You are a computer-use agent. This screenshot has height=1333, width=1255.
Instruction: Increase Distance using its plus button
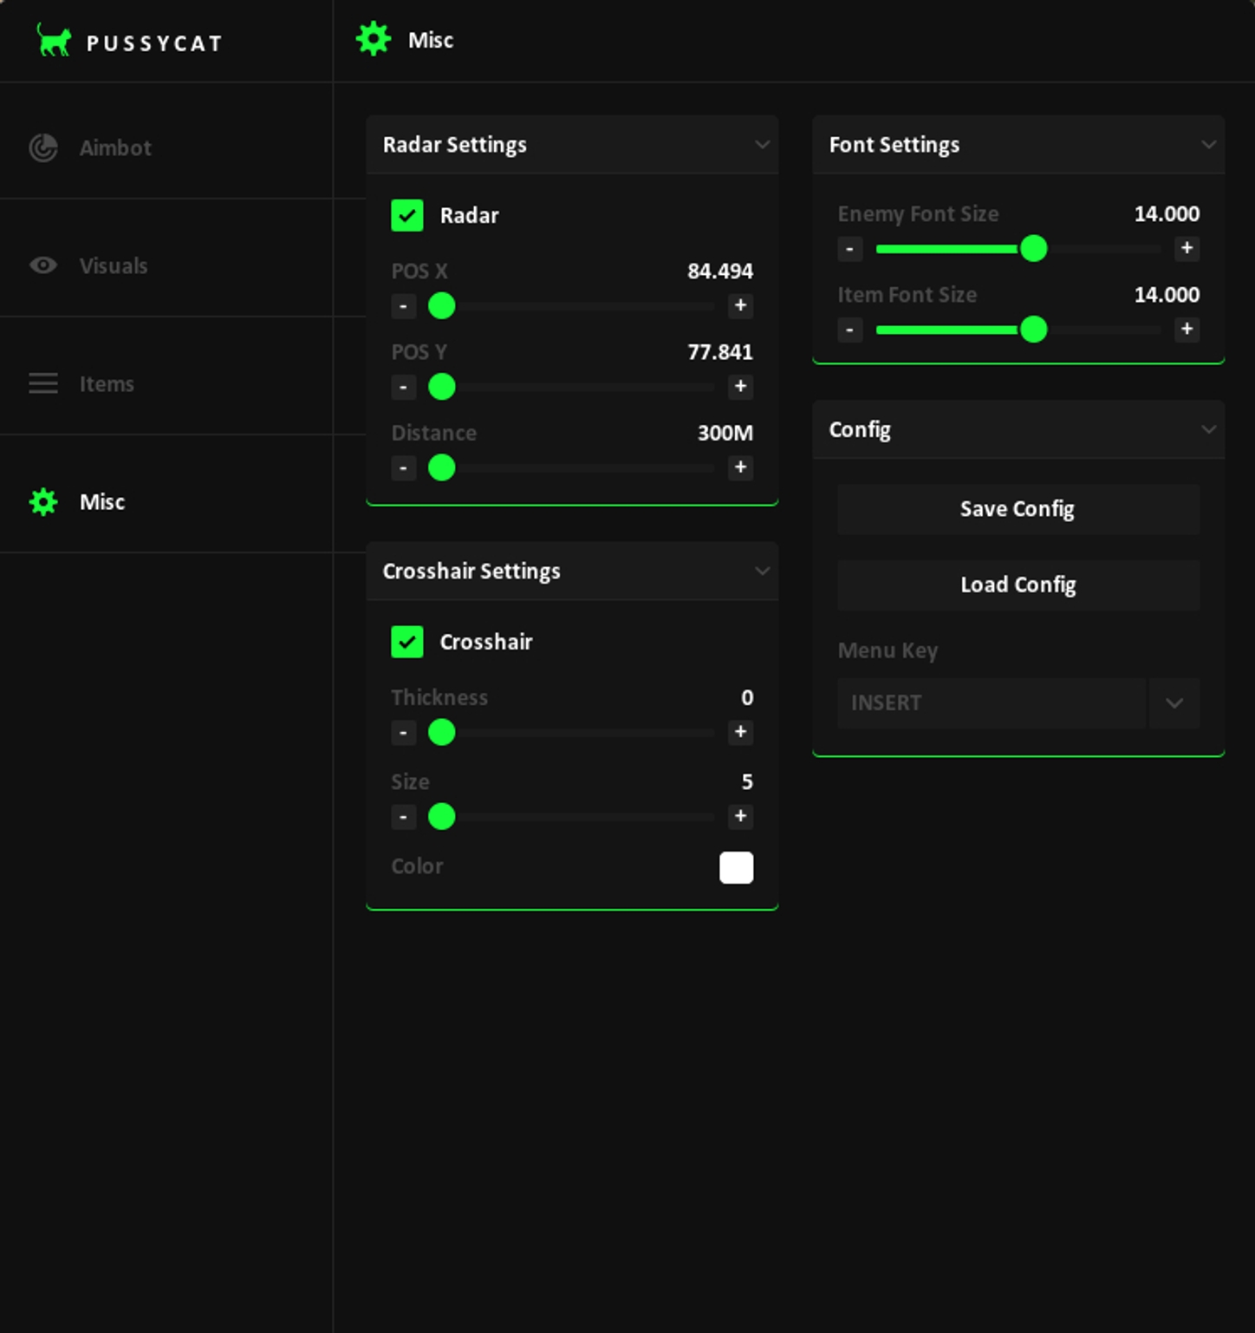(x=740, y=467)
